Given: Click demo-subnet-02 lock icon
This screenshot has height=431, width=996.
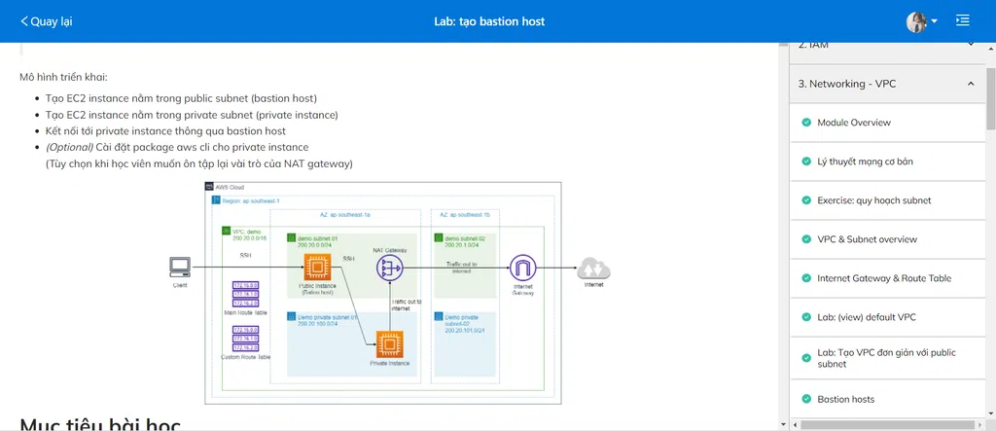Looking at the screenshot, I should coord(439,238).
